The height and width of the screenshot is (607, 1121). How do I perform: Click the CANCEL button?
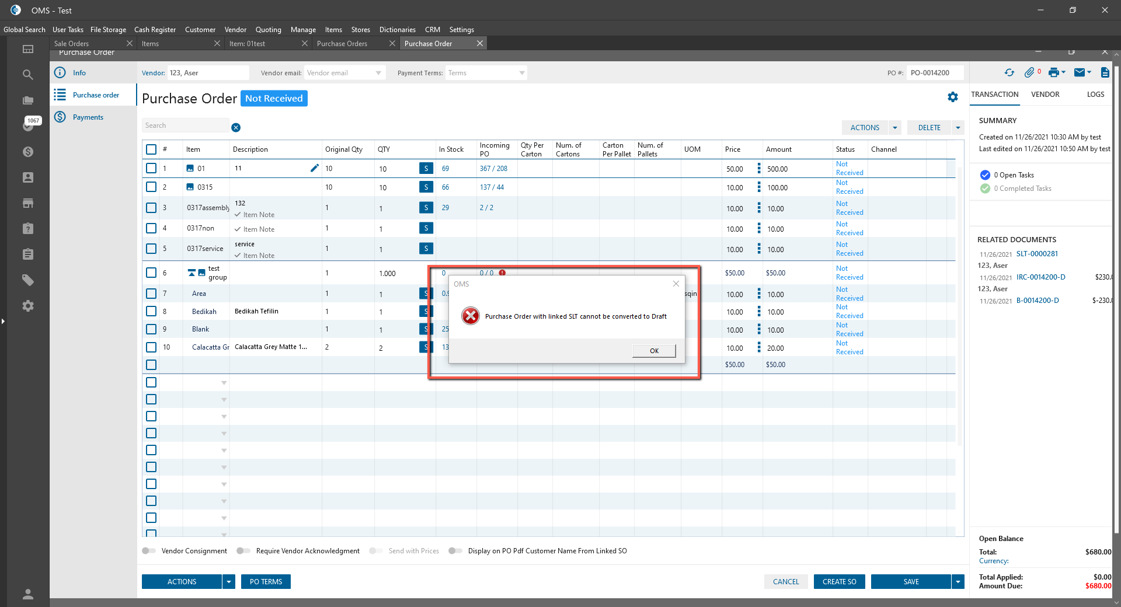click(786, 582)
